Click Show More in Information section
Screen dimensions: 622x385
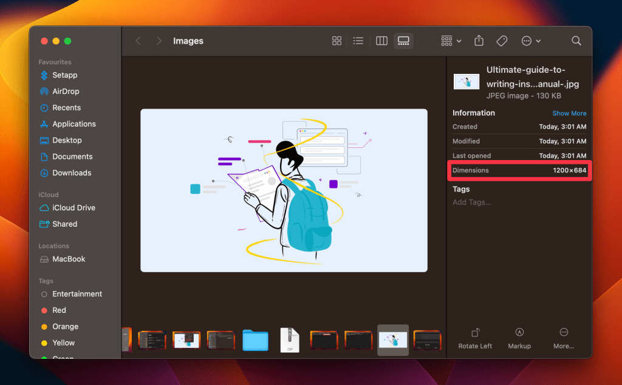pos(569,113)
